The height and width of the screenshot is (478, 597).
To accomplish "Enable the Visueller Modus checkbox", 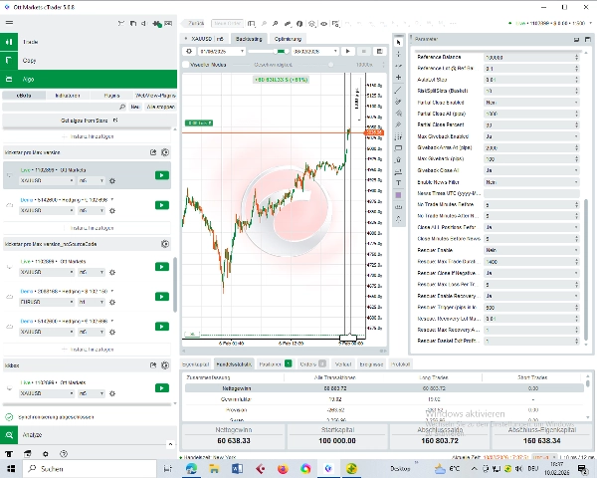I will tap(186, 65).
